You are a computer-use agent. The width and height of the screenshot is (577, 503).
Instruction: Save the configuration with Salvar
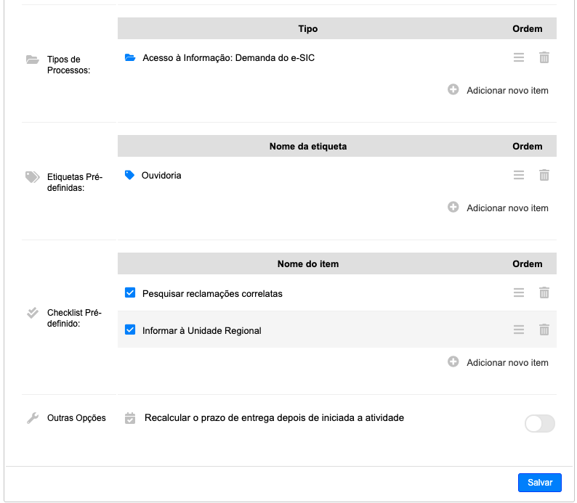539,483
